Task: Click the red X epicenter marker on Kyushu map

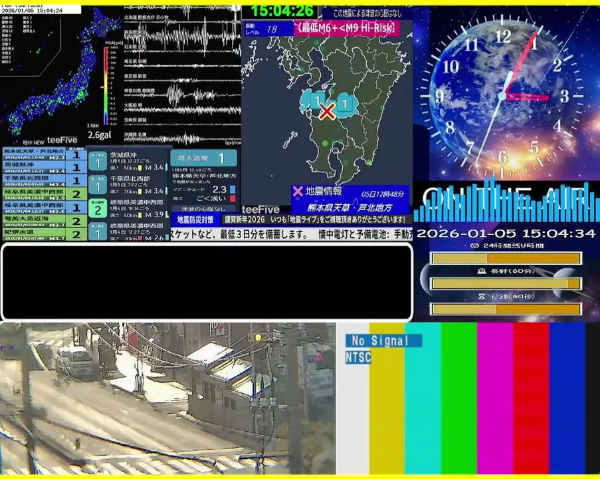Action: tap(327, 112)
